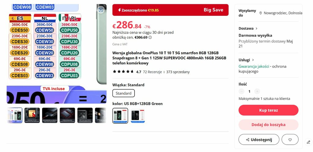Viewport: 313px width, 152px height.
Task: Choose the Green 8GB+128GB color variant
Action: (120, 115)
